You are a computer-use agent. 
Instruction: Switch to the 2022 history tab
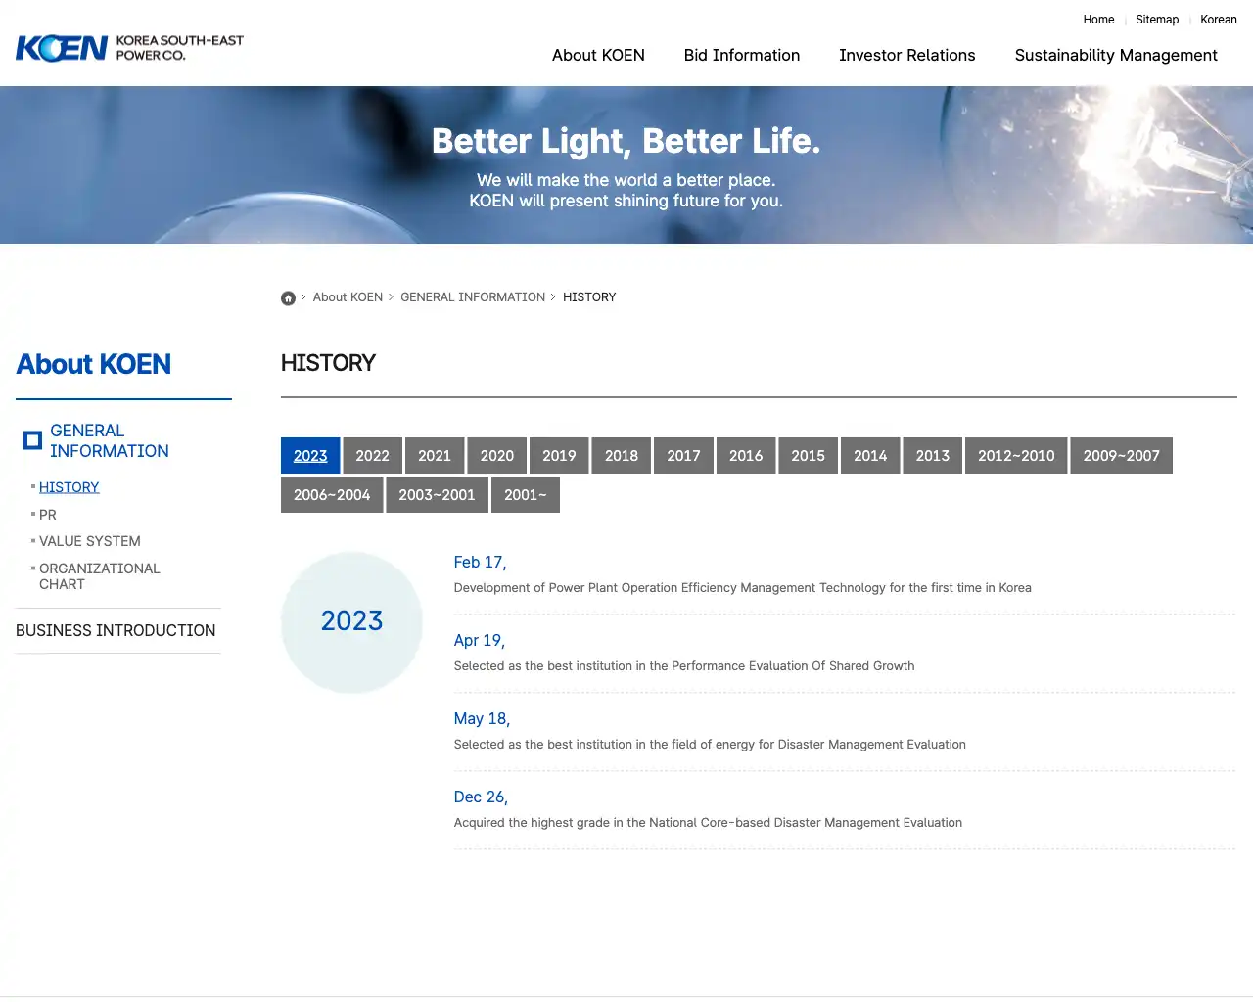(372, 455)
